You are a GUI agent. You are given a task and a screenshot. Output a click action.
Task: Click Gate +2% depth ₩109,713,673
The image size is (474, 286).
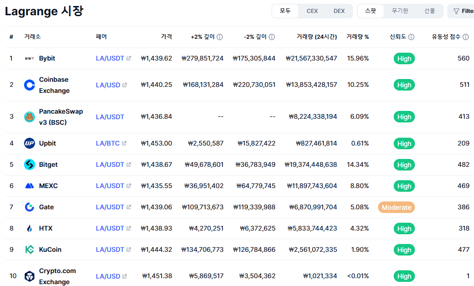[203, 207]
